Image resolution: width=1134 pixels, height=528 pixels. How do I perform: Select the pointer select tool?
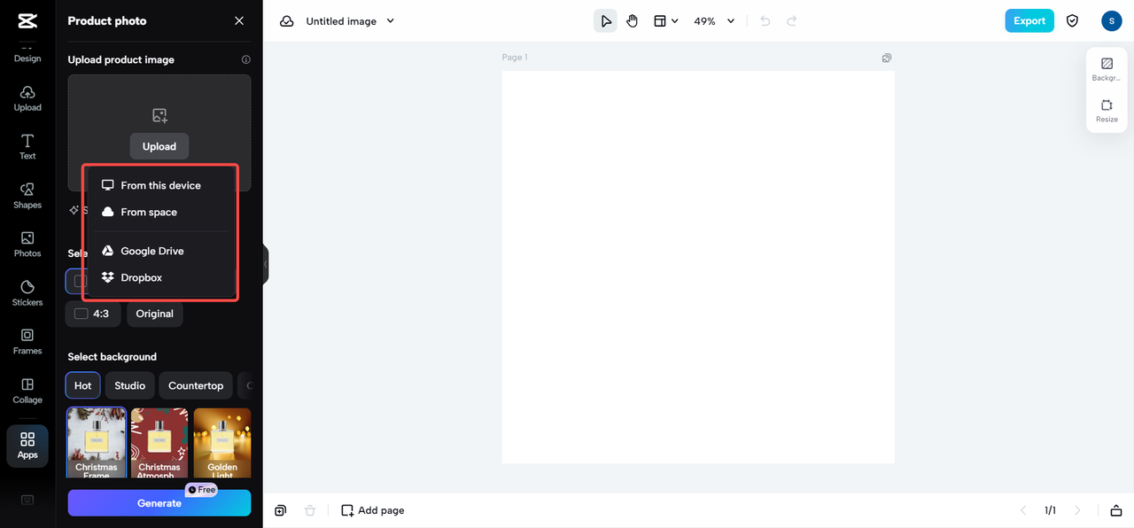coord(605,21)
